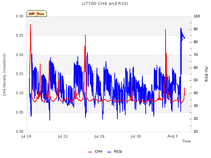
Task: Click the Aug 3 x-axis tick label
Action: tap(172, 136)
